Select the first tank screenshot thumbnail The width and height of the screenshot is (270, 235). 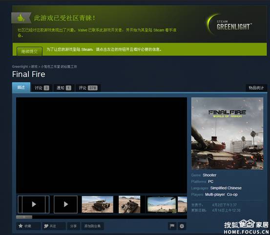pyautogui.click(x=98, y=204)
